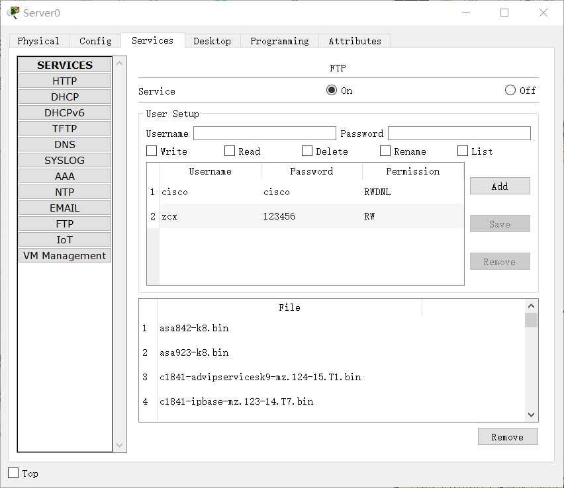Open the TFTP service
Viewport: 564px width, 488px height.
[65, 128]
